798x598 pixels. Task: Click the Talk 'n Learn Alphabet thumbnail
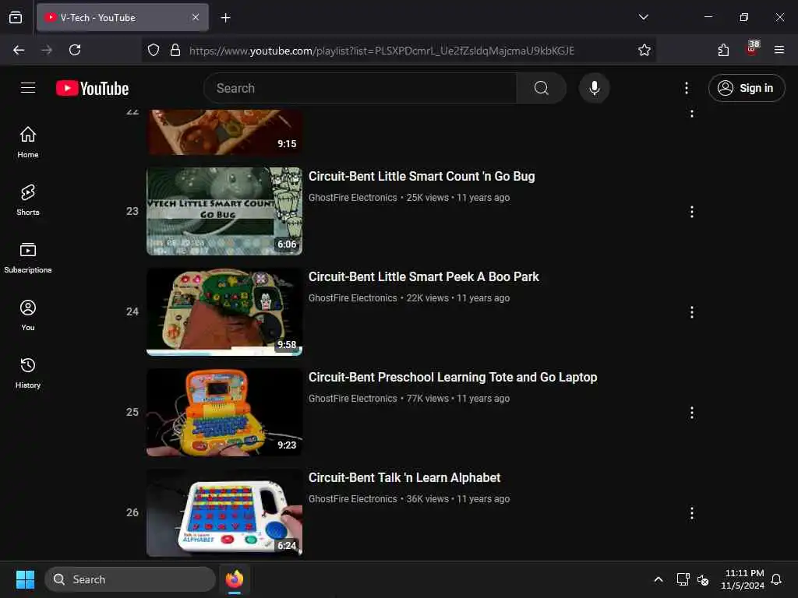click(224, 512)
